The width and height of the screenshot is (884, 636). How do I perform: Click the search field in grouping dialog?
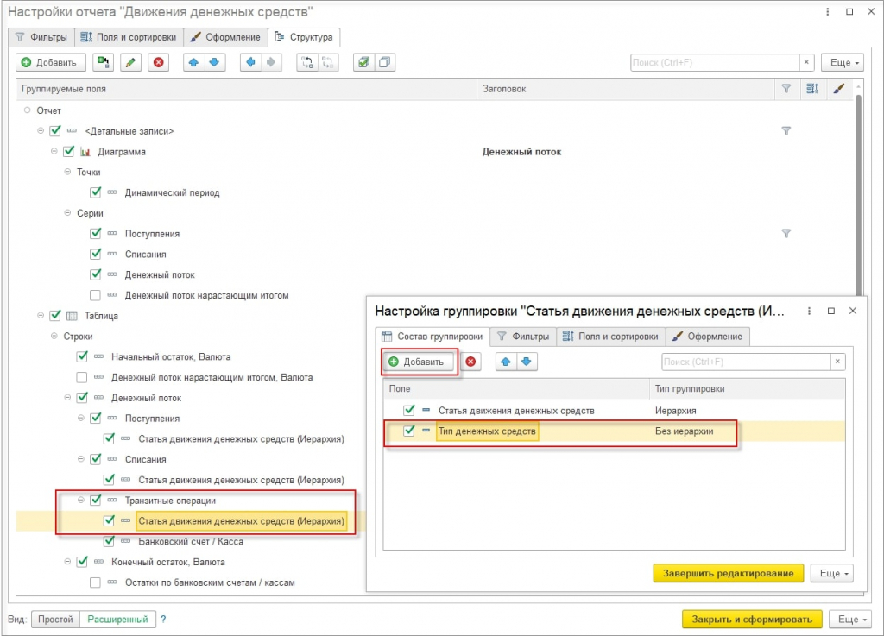coord(745,362)
